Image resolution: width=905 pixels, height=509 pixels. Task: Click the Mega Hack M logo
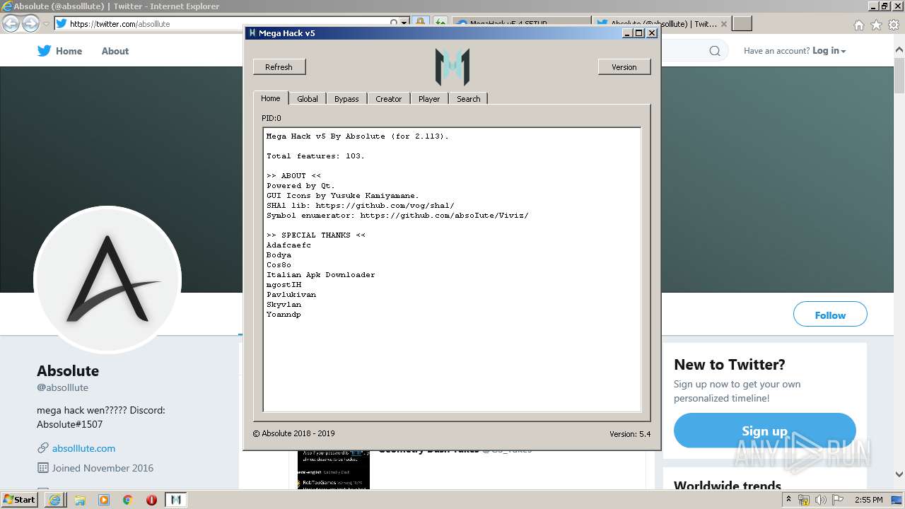click(x=452, y=67)
